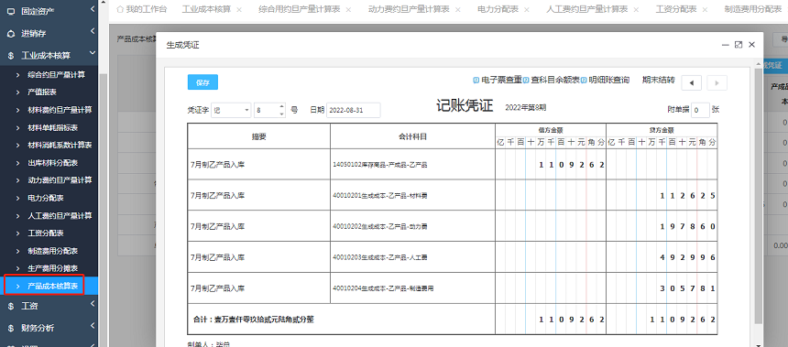Expand the 财务分析 sidebar section
The height and width of the screenshot is (347, 788).
[93, 326]
